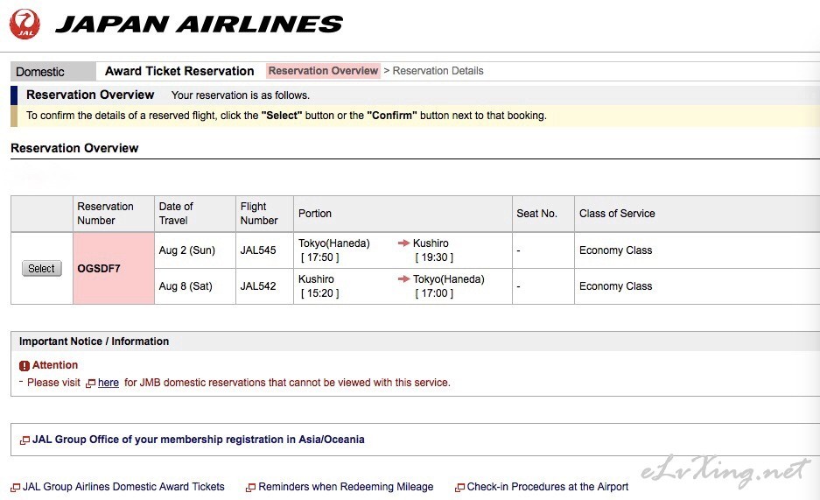The image size is (820, 500).
Task: Click red arrow icon in Tokyo–Kushiro row
Action: coord(403,243)
